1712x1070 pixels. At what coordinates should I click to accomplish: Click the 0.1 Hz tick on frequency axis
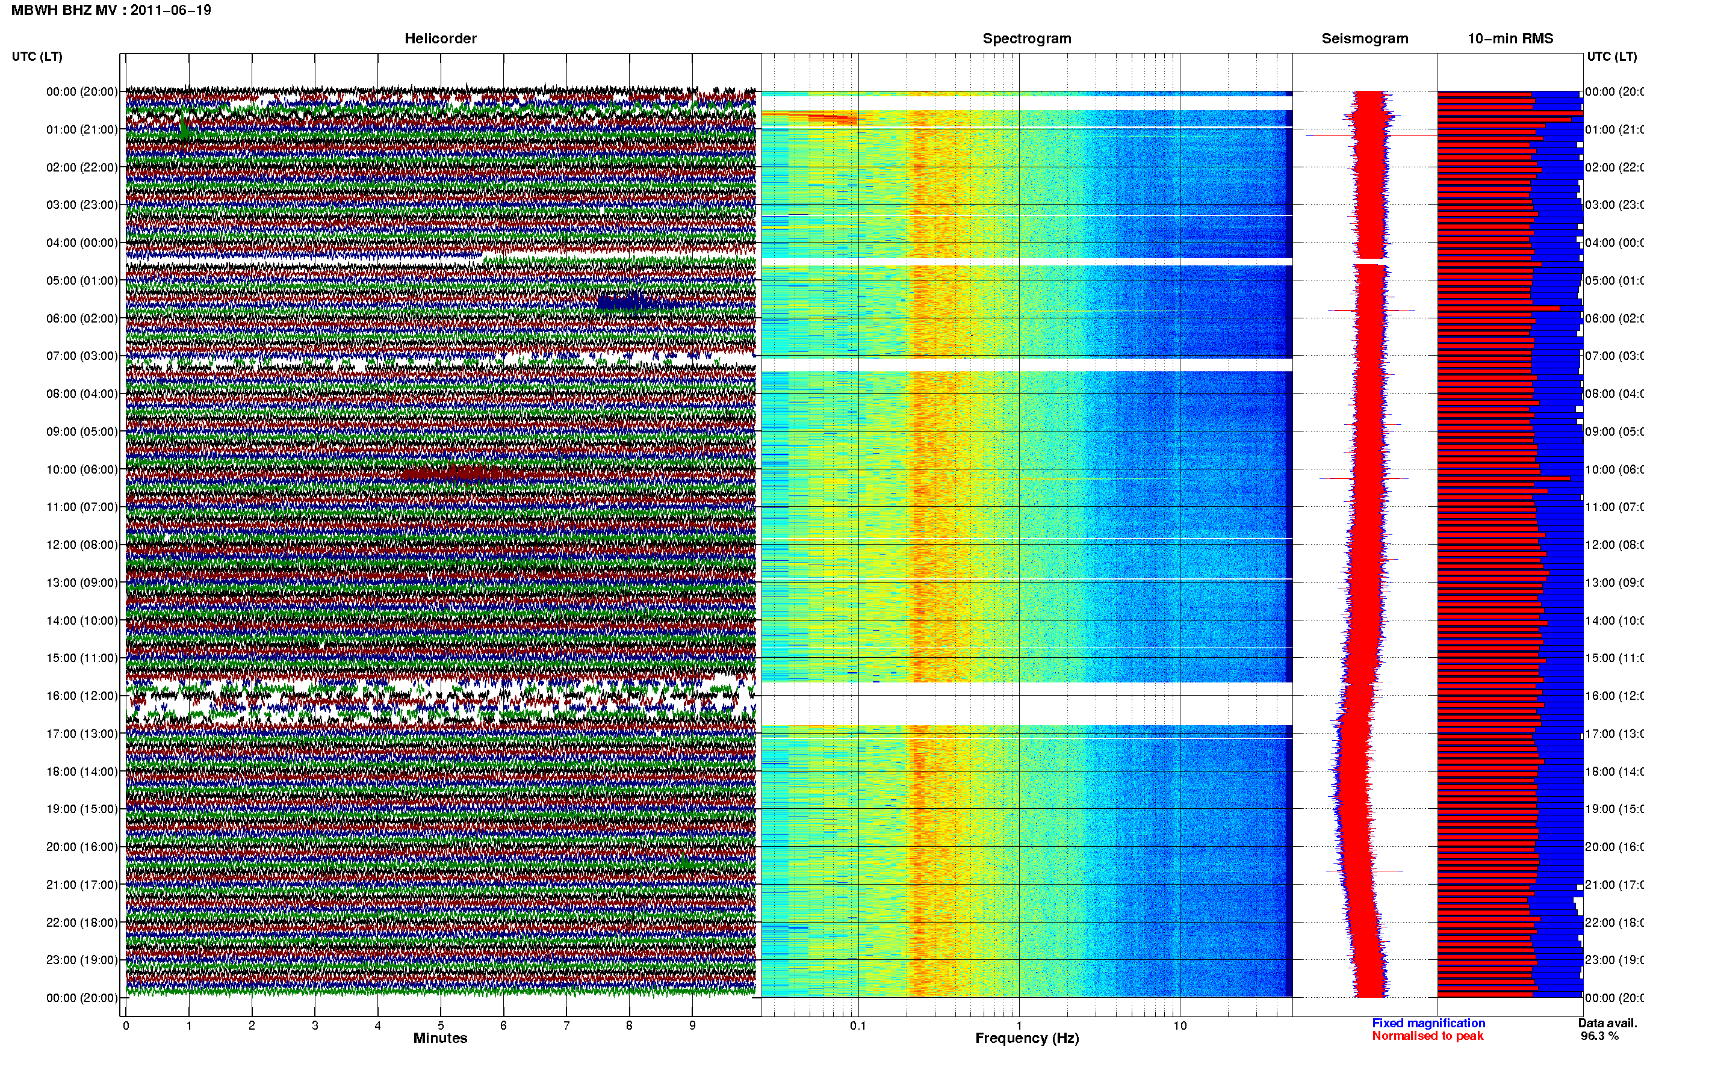(858, 1025)
